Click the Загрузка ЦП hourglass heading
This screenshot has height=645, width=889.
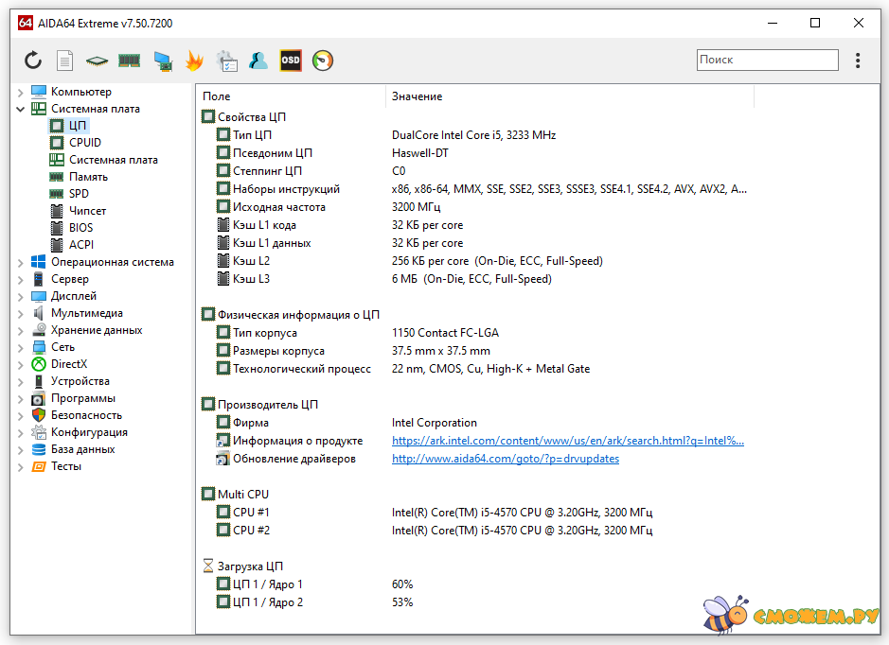pos(242,567)
